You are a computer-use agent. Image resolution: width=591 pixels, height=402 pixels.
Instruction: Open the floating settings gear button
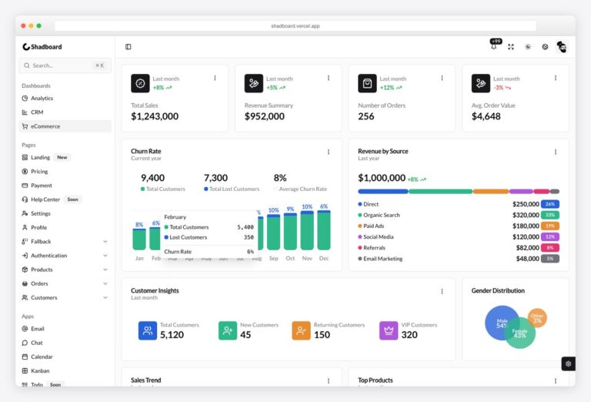click(568, 364)
